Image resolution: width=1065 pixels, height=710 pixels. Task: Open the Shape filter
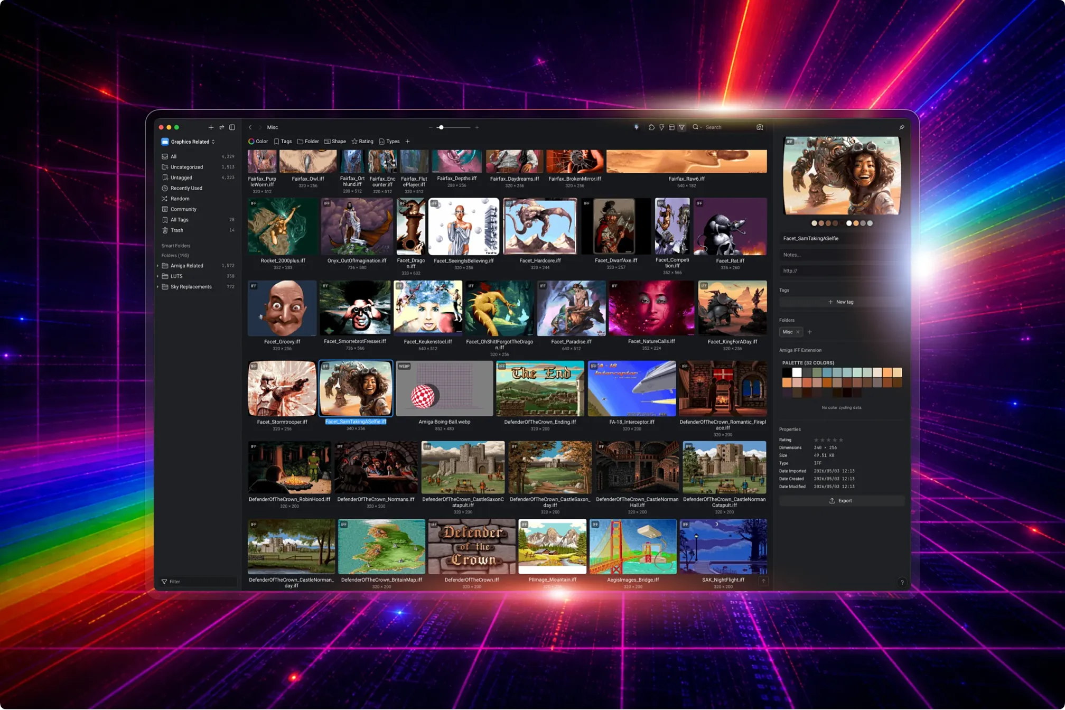[335, 142]
